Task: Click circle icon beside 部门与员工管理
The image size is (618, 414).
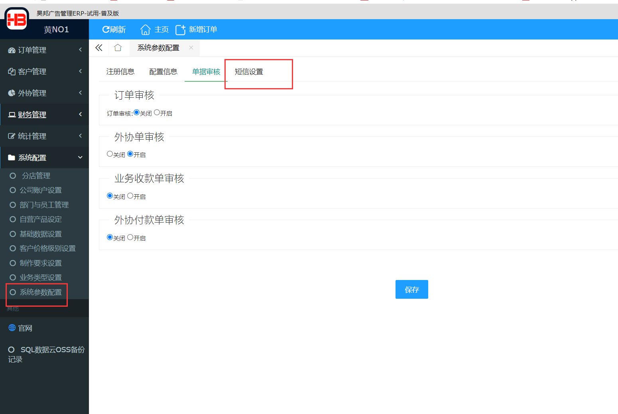Action: point(13,205)
